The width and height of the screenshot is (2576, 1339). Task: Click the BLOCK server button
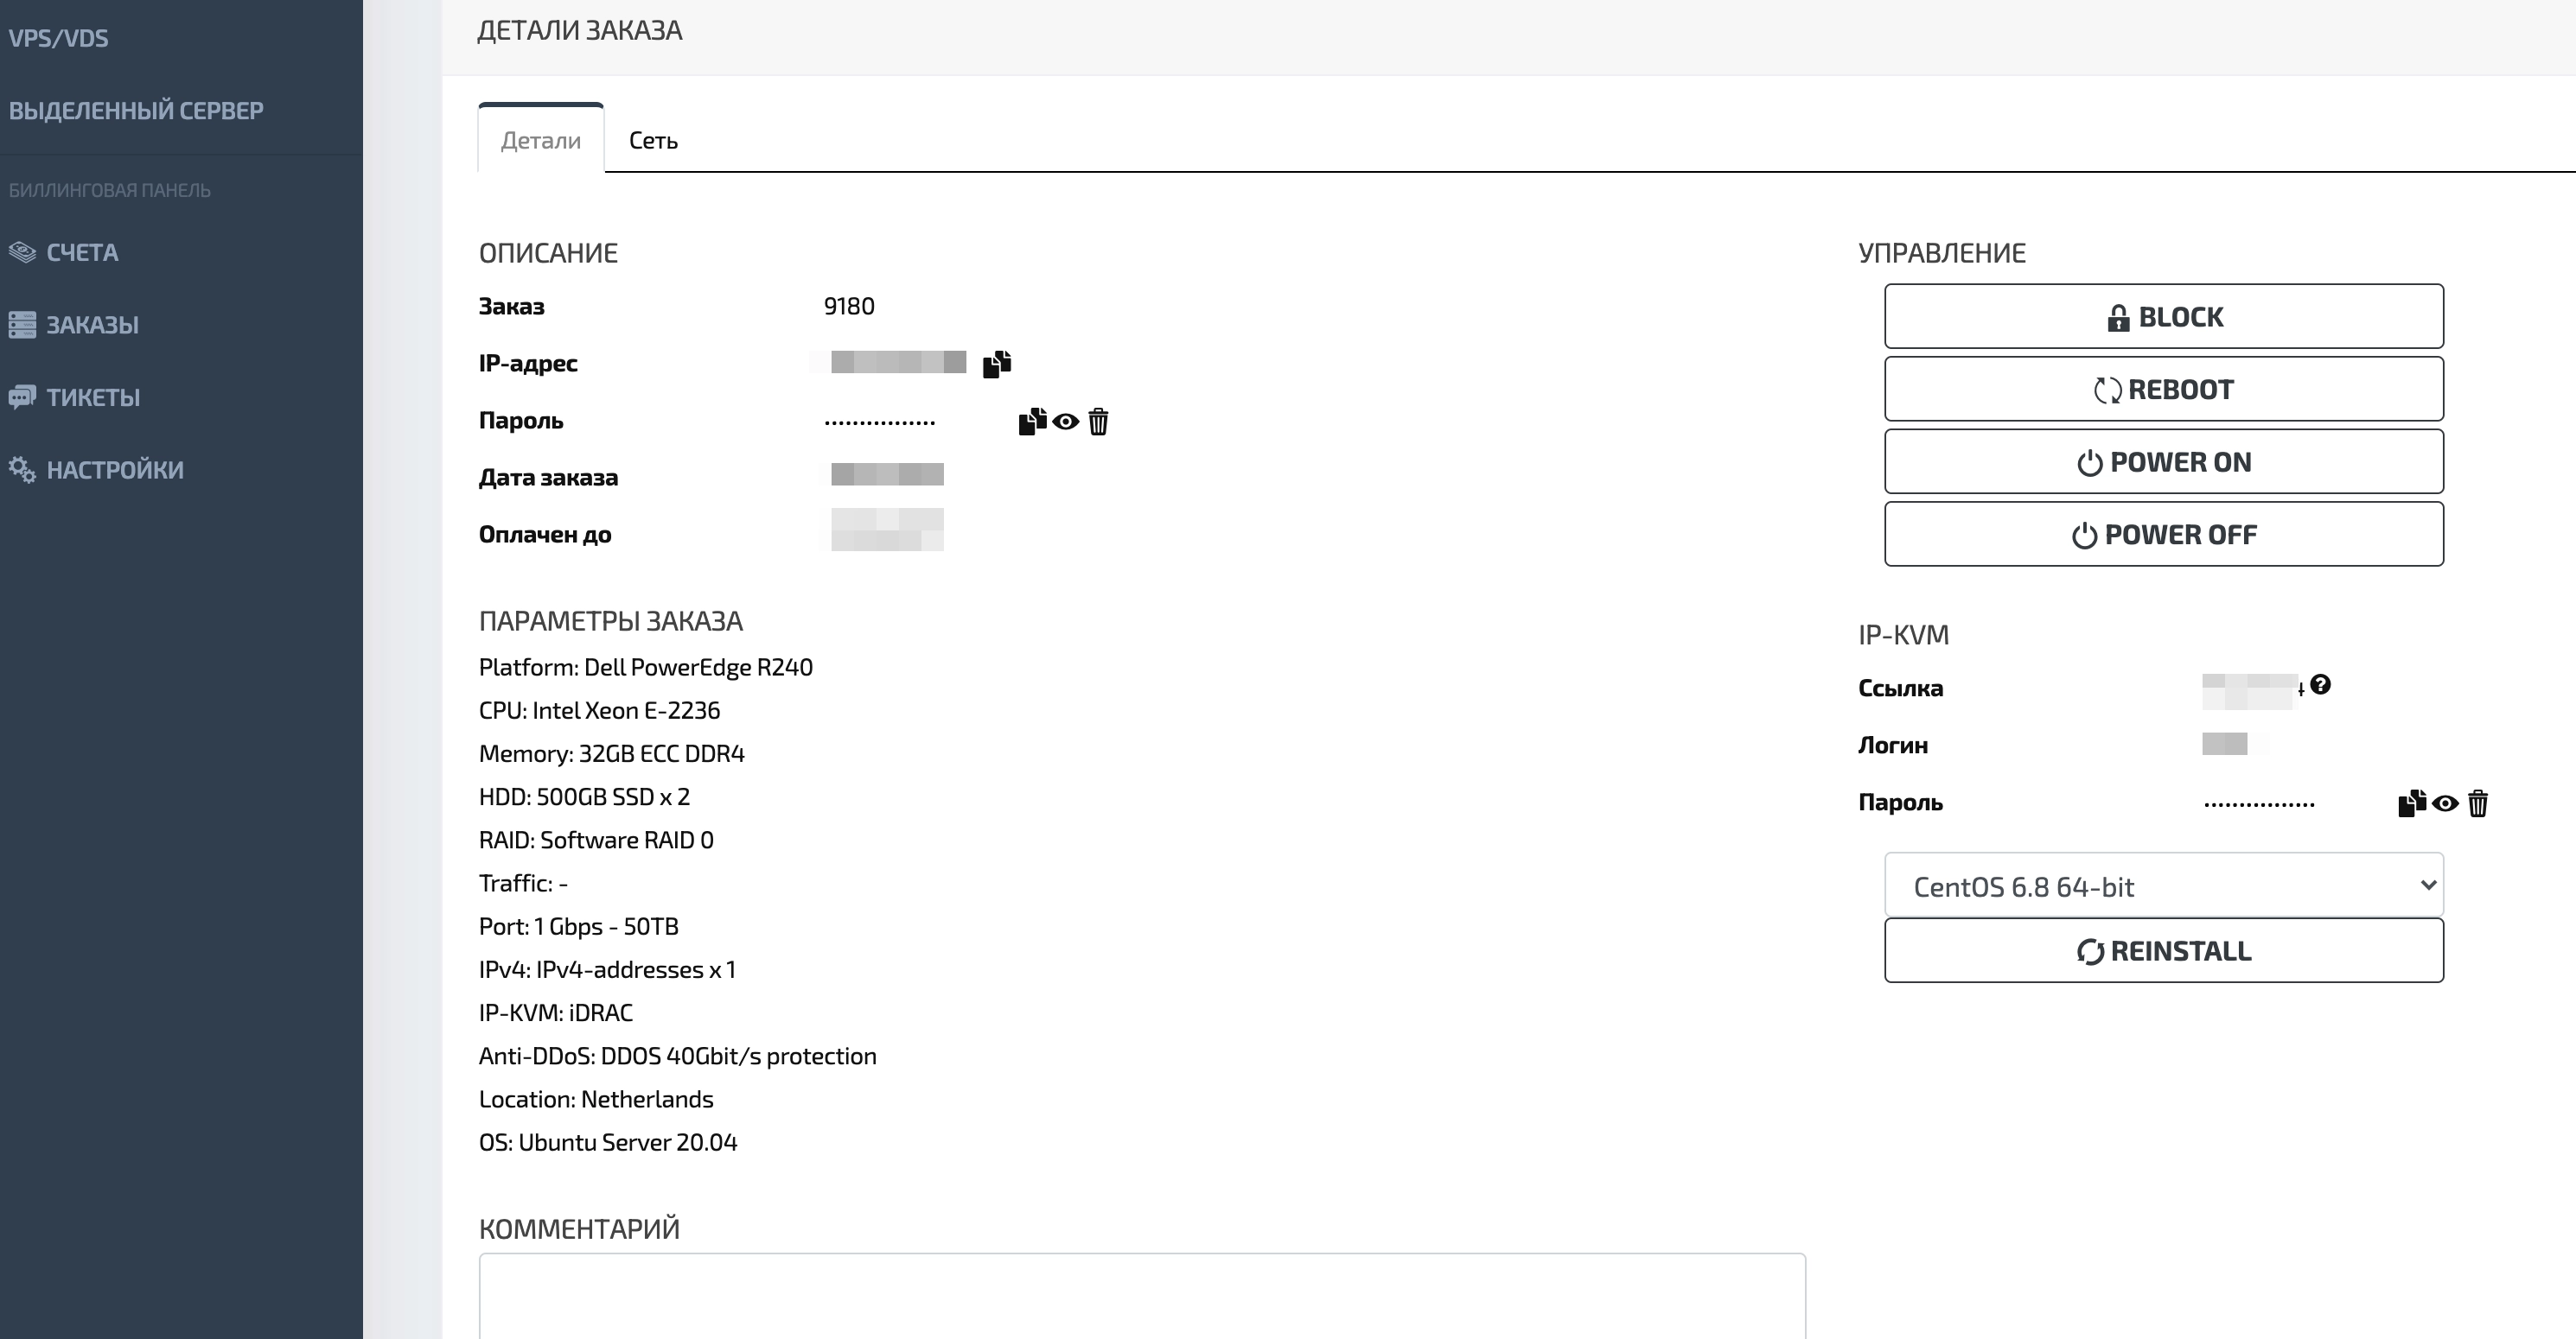[2163, 317]
